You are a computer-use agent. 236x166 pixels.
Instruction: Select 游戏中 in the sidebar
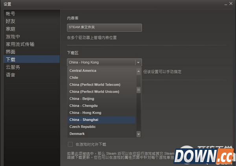(x=31, y=37)
